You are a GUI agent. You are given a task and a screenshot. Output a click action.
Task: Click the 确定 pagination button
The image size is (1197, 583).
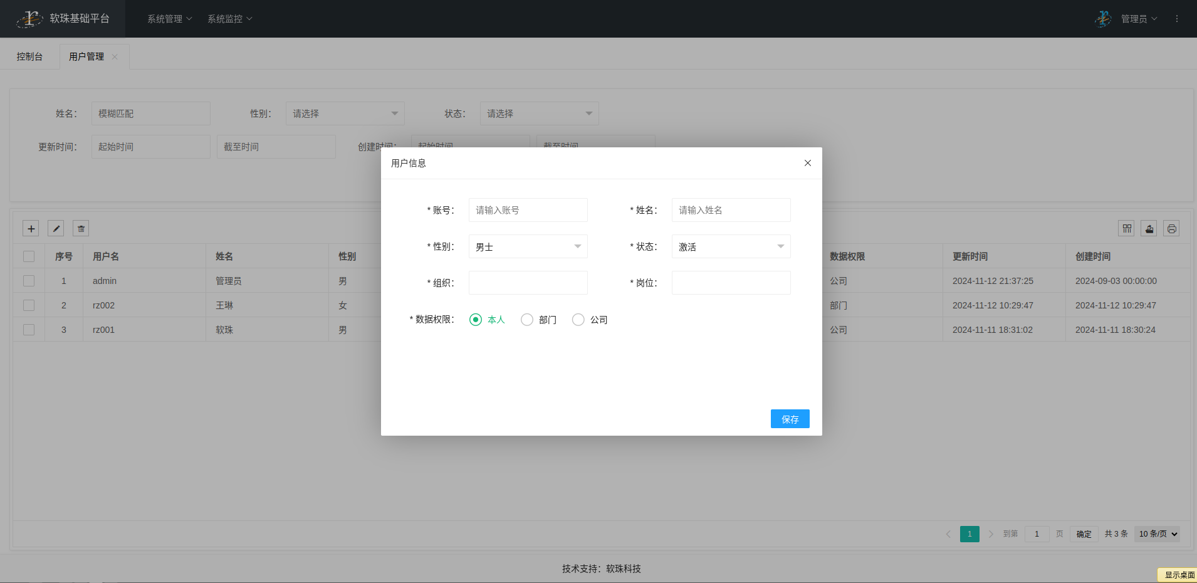(x=1084, y=534)
